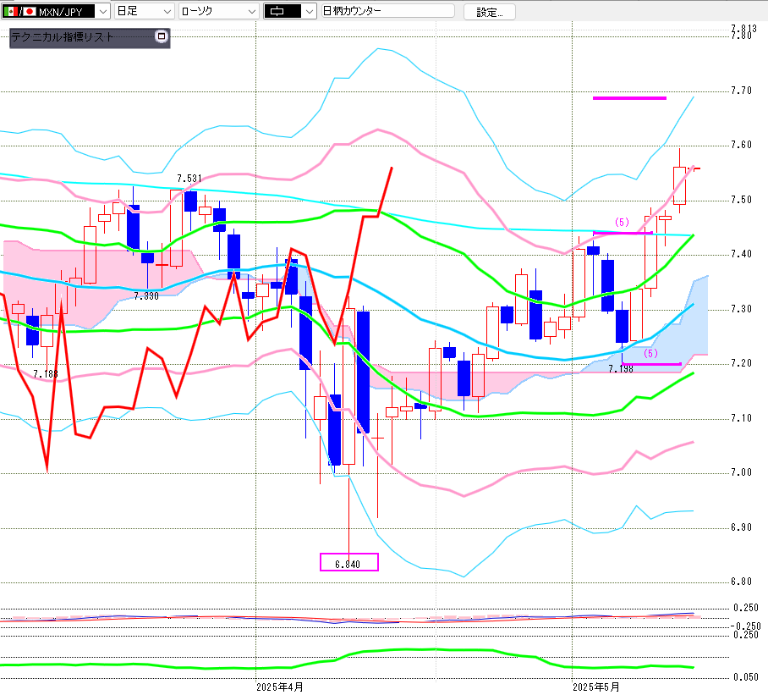Click the 7.00 price axis label
The height and width of the screenshot is (695, 768).
[x=741, y=472]
